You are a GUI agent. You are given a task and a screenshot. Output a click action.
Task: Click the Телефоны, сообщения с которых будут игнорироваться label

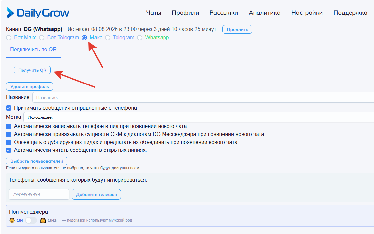click(x=78, y=180)
